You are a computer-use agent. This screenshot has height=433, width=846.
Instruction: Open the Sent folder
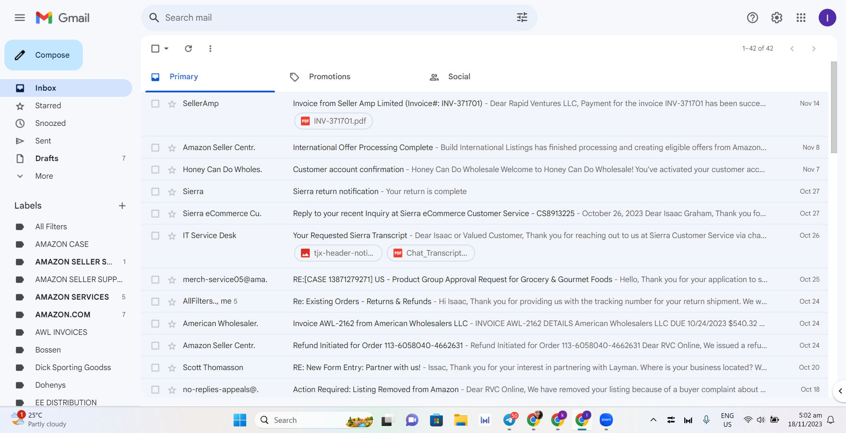(66, 141)
